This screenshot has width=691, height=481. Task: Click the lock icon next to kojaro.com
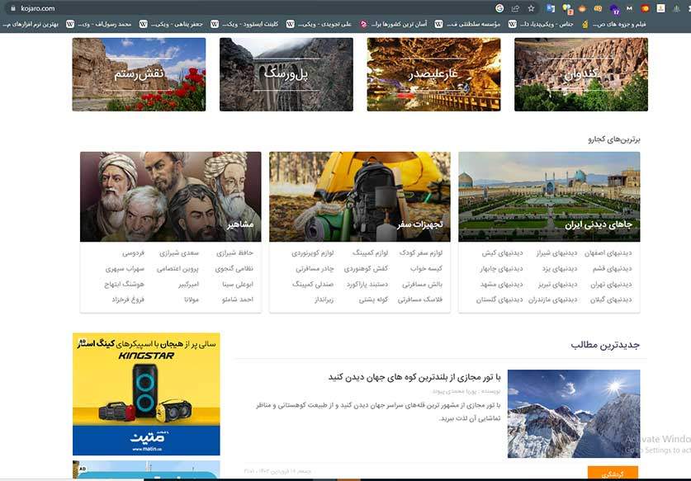13,8
